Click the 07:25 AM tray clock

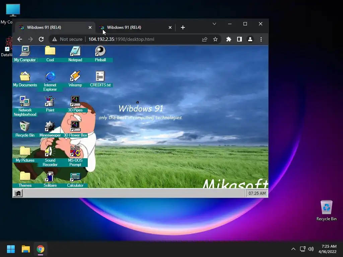257,193
